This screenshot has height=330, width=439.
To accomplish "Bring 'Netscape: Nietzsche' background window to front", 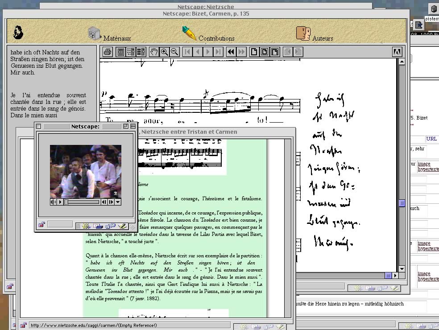I will coord(206,6).
